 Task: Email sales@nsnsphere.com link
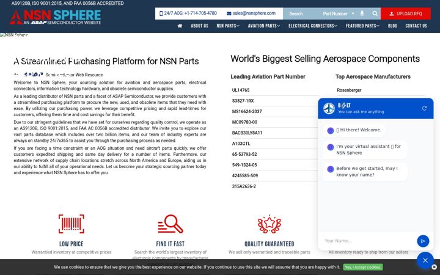tap(251, 13)
